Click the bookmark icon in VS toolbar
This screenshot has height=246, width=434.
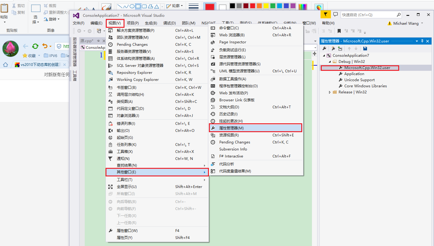(x=339, y=31)
